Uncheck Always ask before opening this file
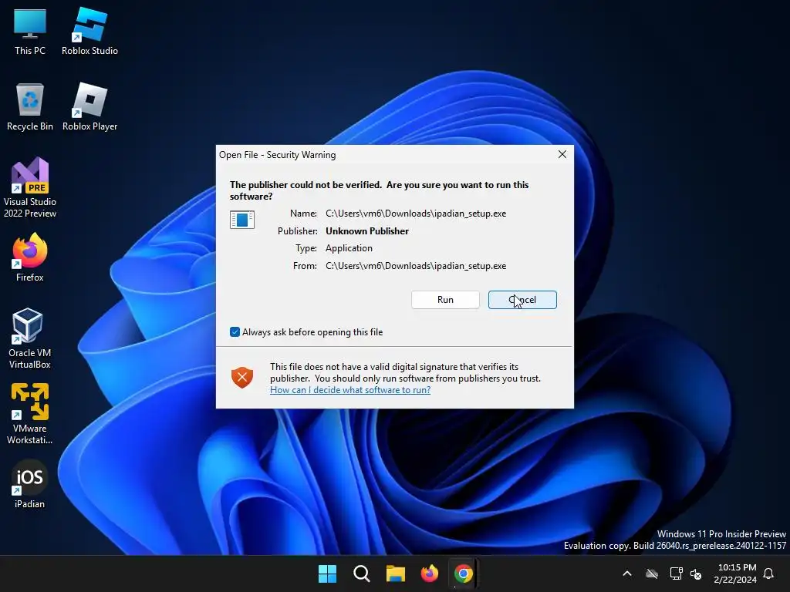The width and height of the screenshot is (790, 592). tap(235, 331)
